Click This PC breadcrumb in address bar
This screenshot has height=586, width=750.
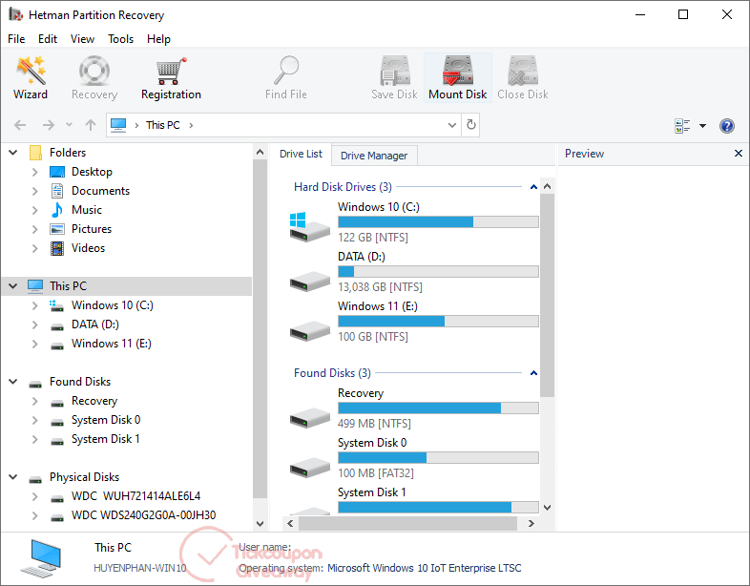pyautogui.click(x=162, y=125)
